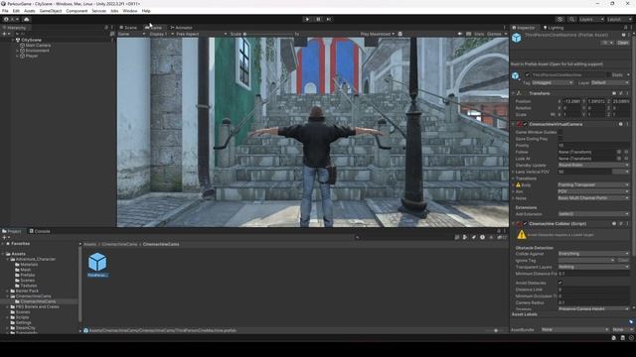This screenshot has width=636, height=357.
Task: Toggle mute audio icon in Game view
Action: click(460, 34)
